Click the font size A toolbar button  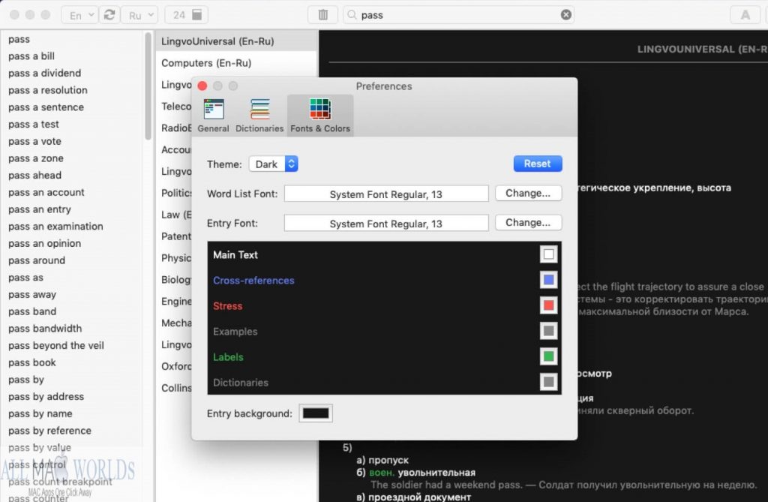pos(745,15)
